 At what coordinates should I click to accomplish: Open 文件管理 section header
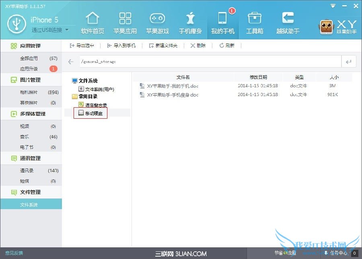coord(31,192)
